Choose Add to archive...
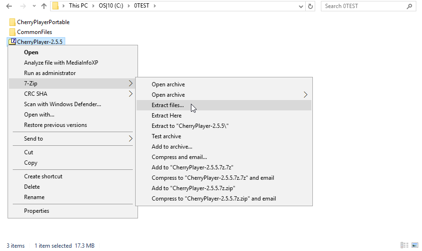Image resolution: width=422 pixels, height=251 pixels. pos(224,147)
